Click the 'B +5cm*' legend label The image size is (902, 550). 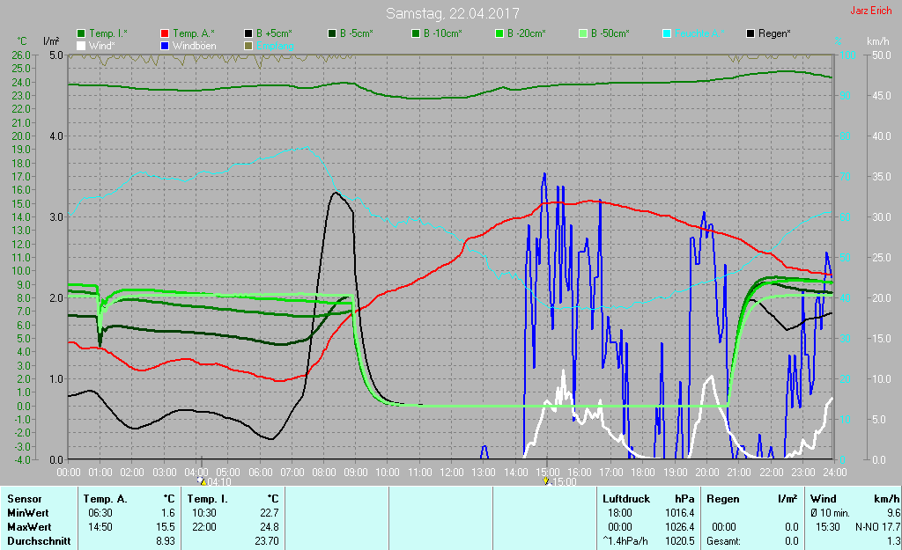[274, 33]
